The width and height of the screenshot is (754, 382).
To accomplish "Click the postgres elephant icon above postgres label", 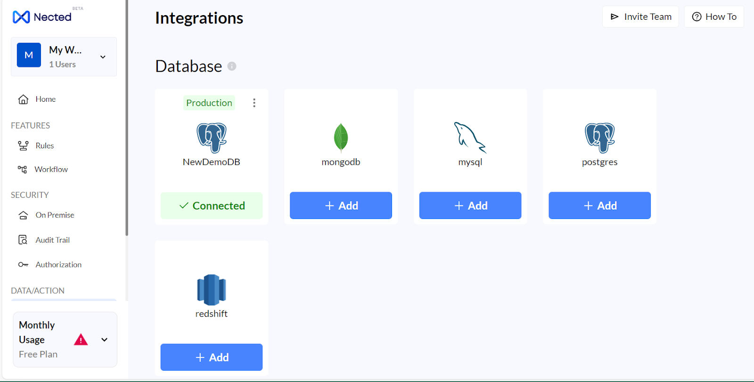I will tap(600, 138).
